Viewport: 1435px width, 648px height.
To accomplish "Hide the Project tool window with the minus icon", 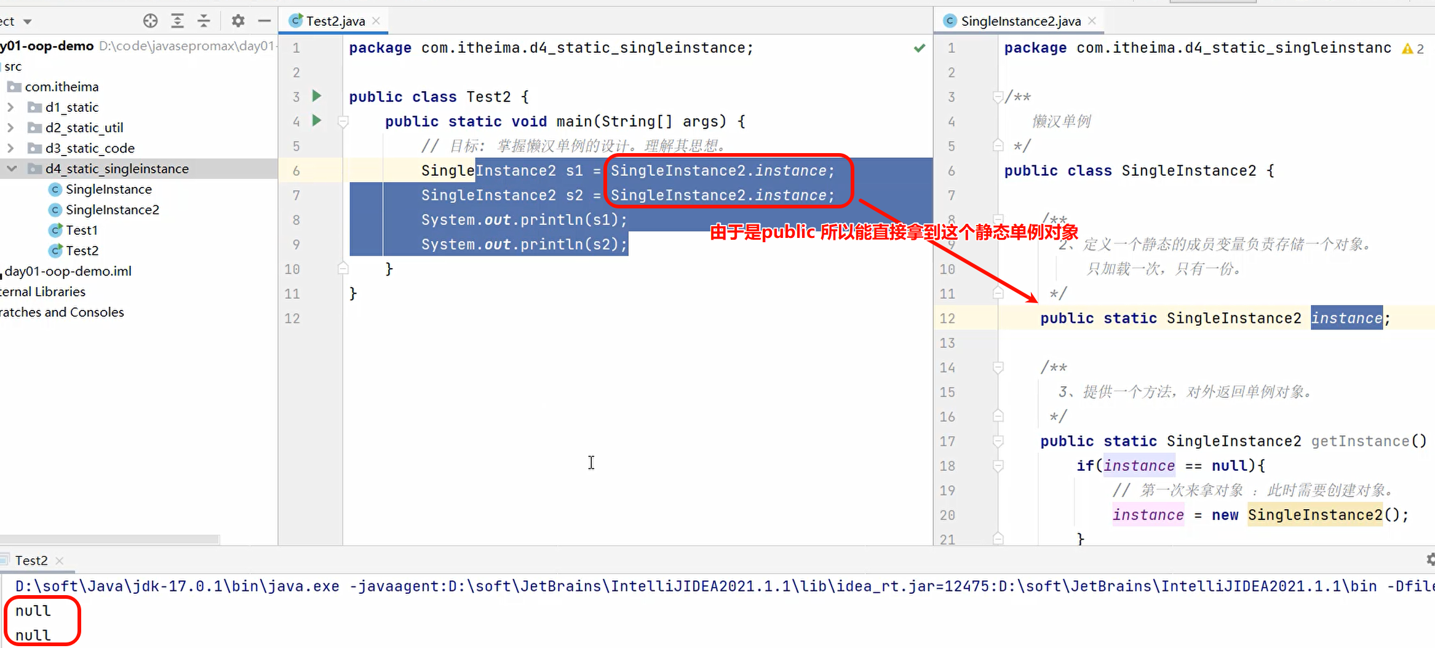I will [x=264, y=21].
